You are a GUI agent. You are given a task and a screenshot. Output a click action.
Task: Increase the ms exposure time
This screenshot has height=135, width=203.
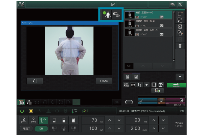[154, 120]
